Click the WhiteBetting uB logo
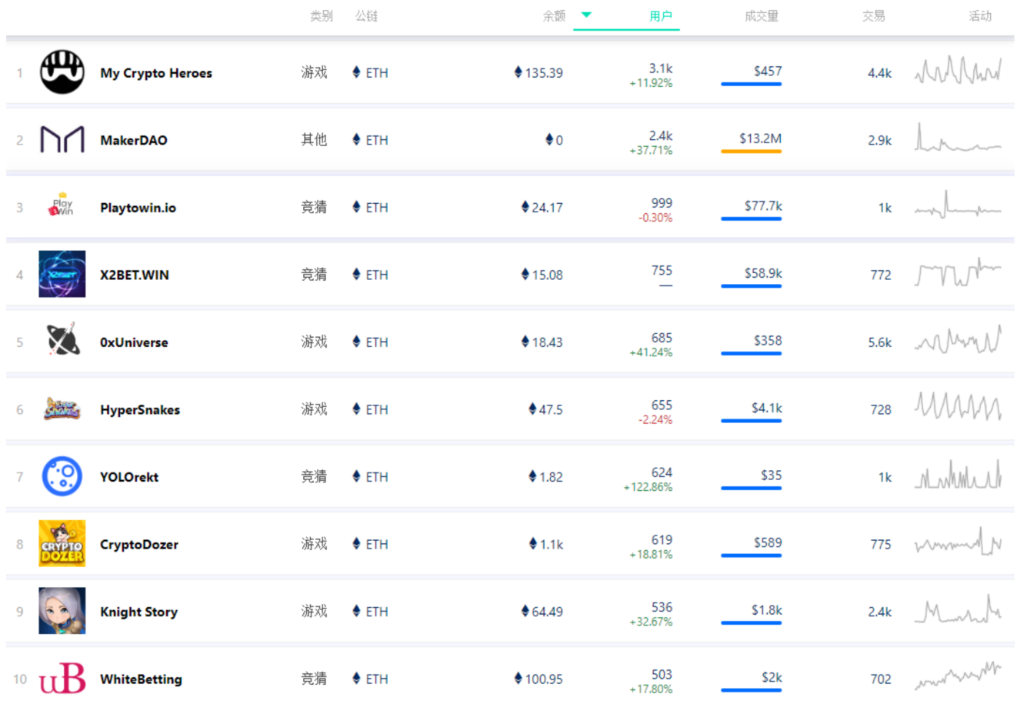Viewport: 1017px width, 704px height. pyautogui.click(x=62, y=679)
